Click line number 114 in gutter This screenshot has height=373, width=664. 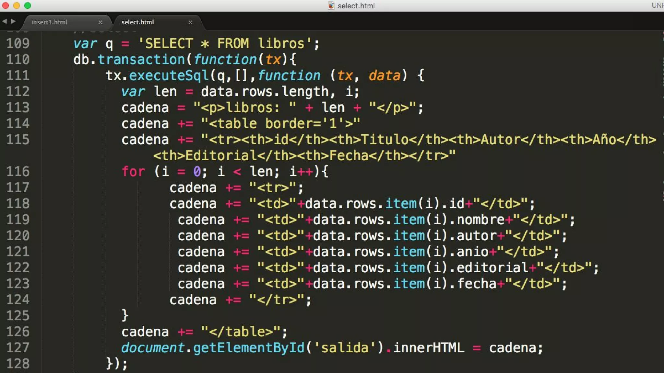pos(18,123)
